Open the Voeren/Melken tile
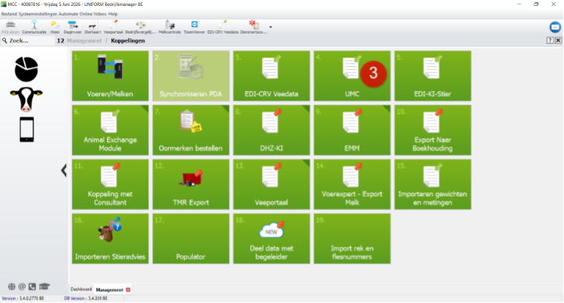This screenshot has width=564, height=303. [110, 76]
